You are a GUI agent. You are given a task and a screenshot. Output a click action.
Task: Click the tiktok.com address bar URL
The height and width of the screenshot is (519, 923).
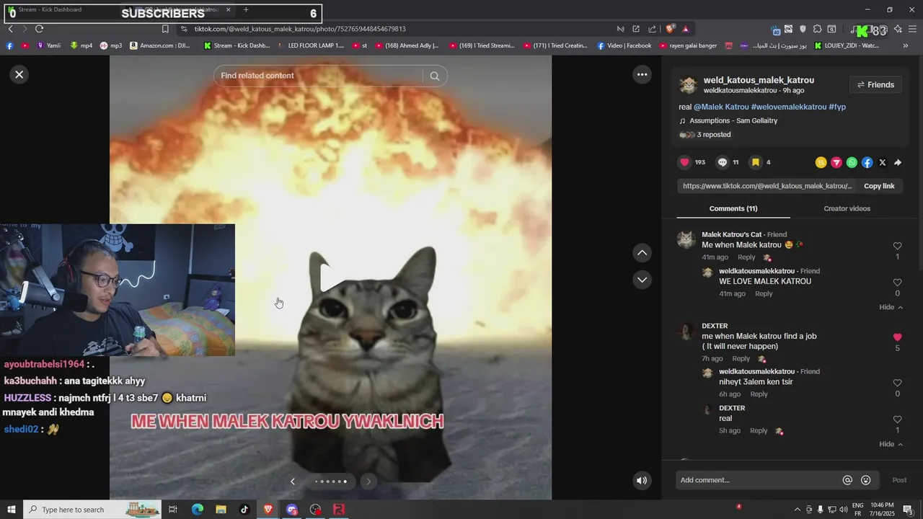300,29
